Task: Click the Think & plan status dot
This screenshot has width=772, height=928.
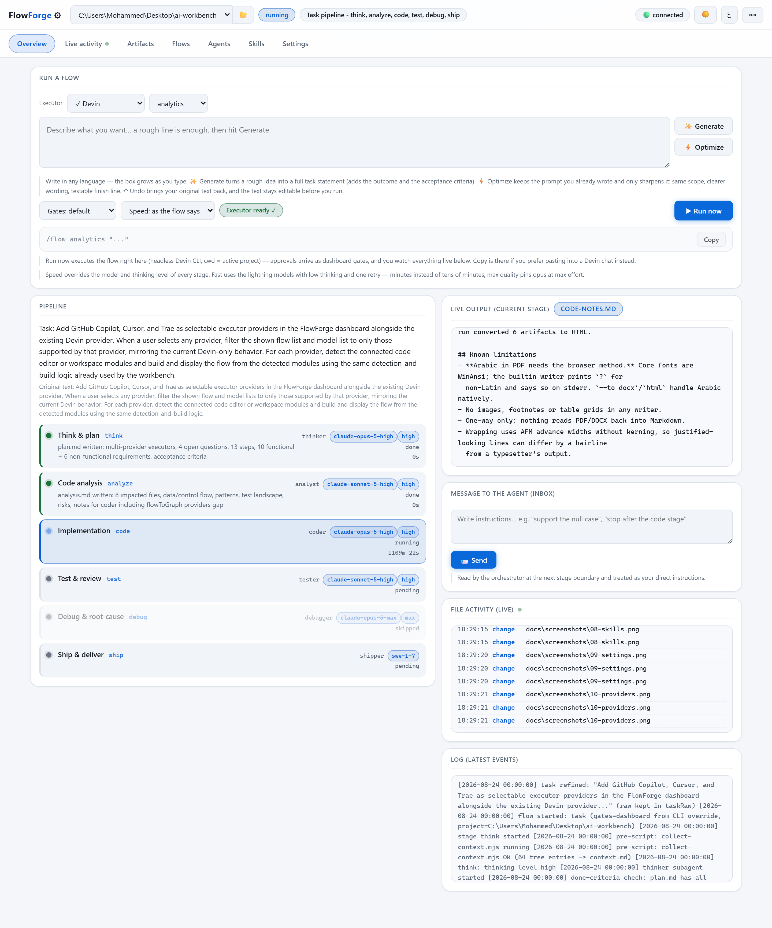Action: coord(49,436)
